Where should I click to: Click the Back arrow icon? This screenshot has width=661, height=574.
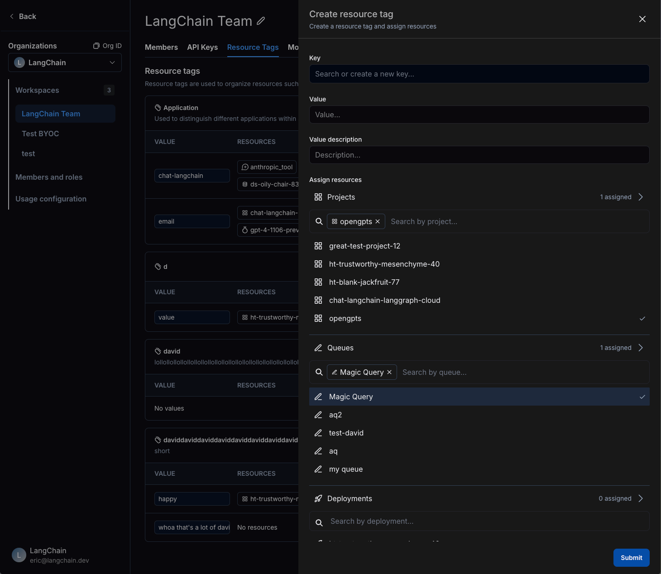coord(12,16)
